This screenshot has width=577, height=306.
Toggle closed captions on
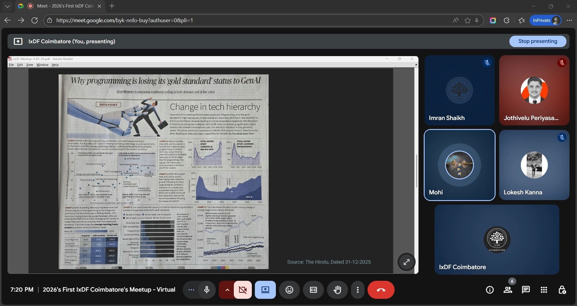[313, 290]
